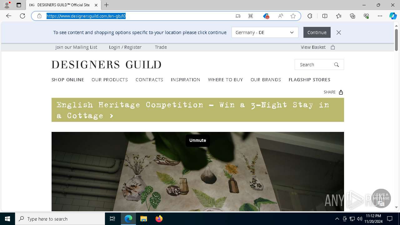
Task: Open View Basket link
Action: pyautogui.click(x=313, y=47)
